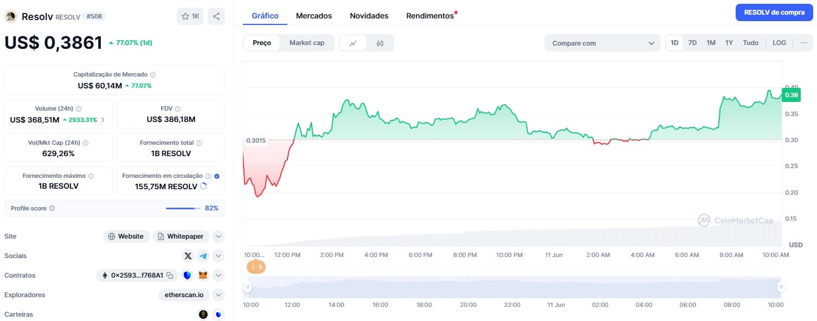Switch chart to line view icon

pyautogui.click(x=353, y=43)
